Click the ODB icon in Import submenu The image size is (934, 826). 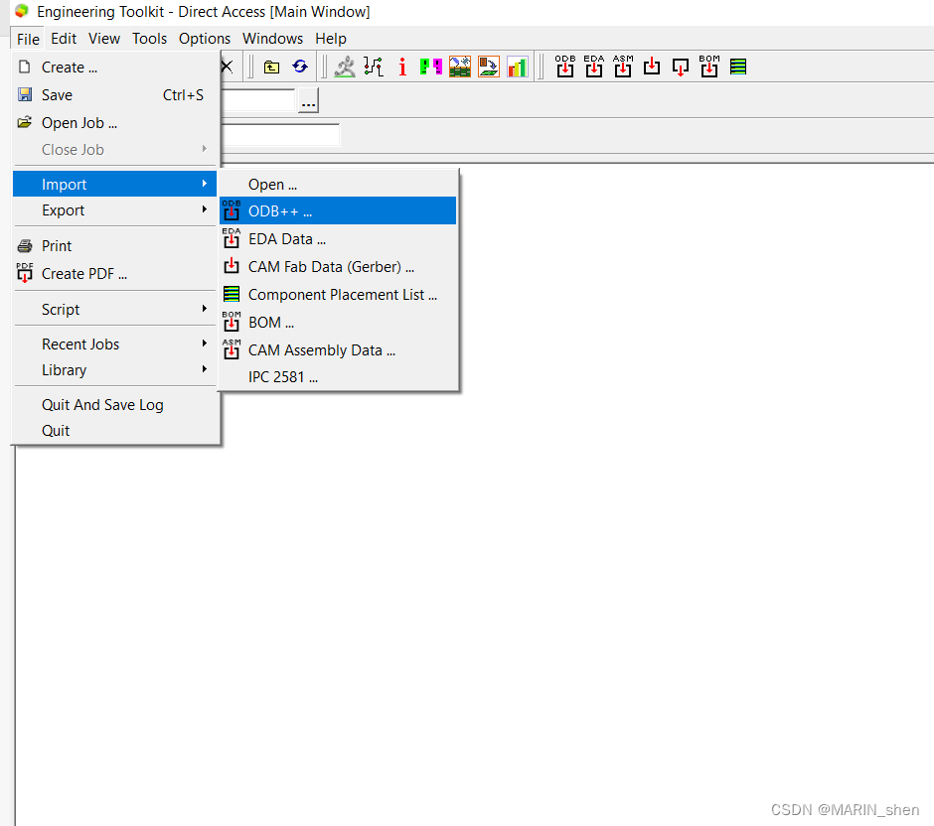(232, 210)
